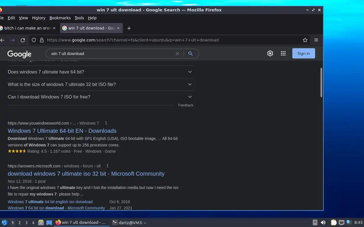This screenshot has width=364, height=227.
Task: Click the 'Oct 6, 2018' date text
Action: [x=120, y=202]
